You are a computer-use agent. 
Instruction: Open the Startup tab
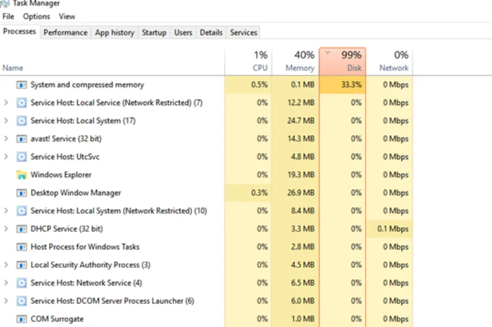154,33
